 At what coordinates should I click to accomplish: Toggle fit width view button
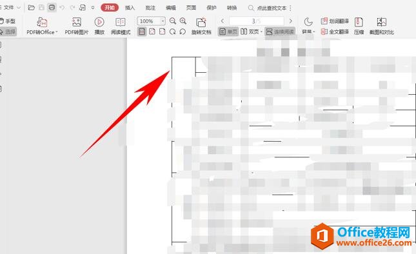click(x=162, y=32)
